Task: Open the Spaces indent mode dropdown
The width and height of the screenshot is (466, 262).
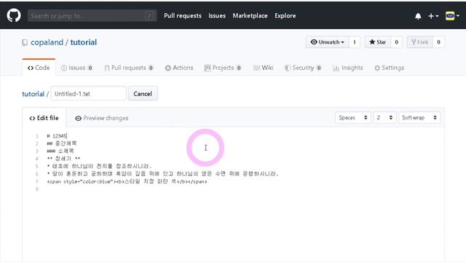Action: point(352,118)
